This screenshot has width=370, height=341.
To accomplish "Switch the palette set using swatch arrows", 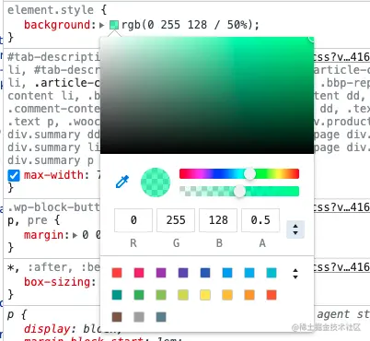I will point(295,274).
